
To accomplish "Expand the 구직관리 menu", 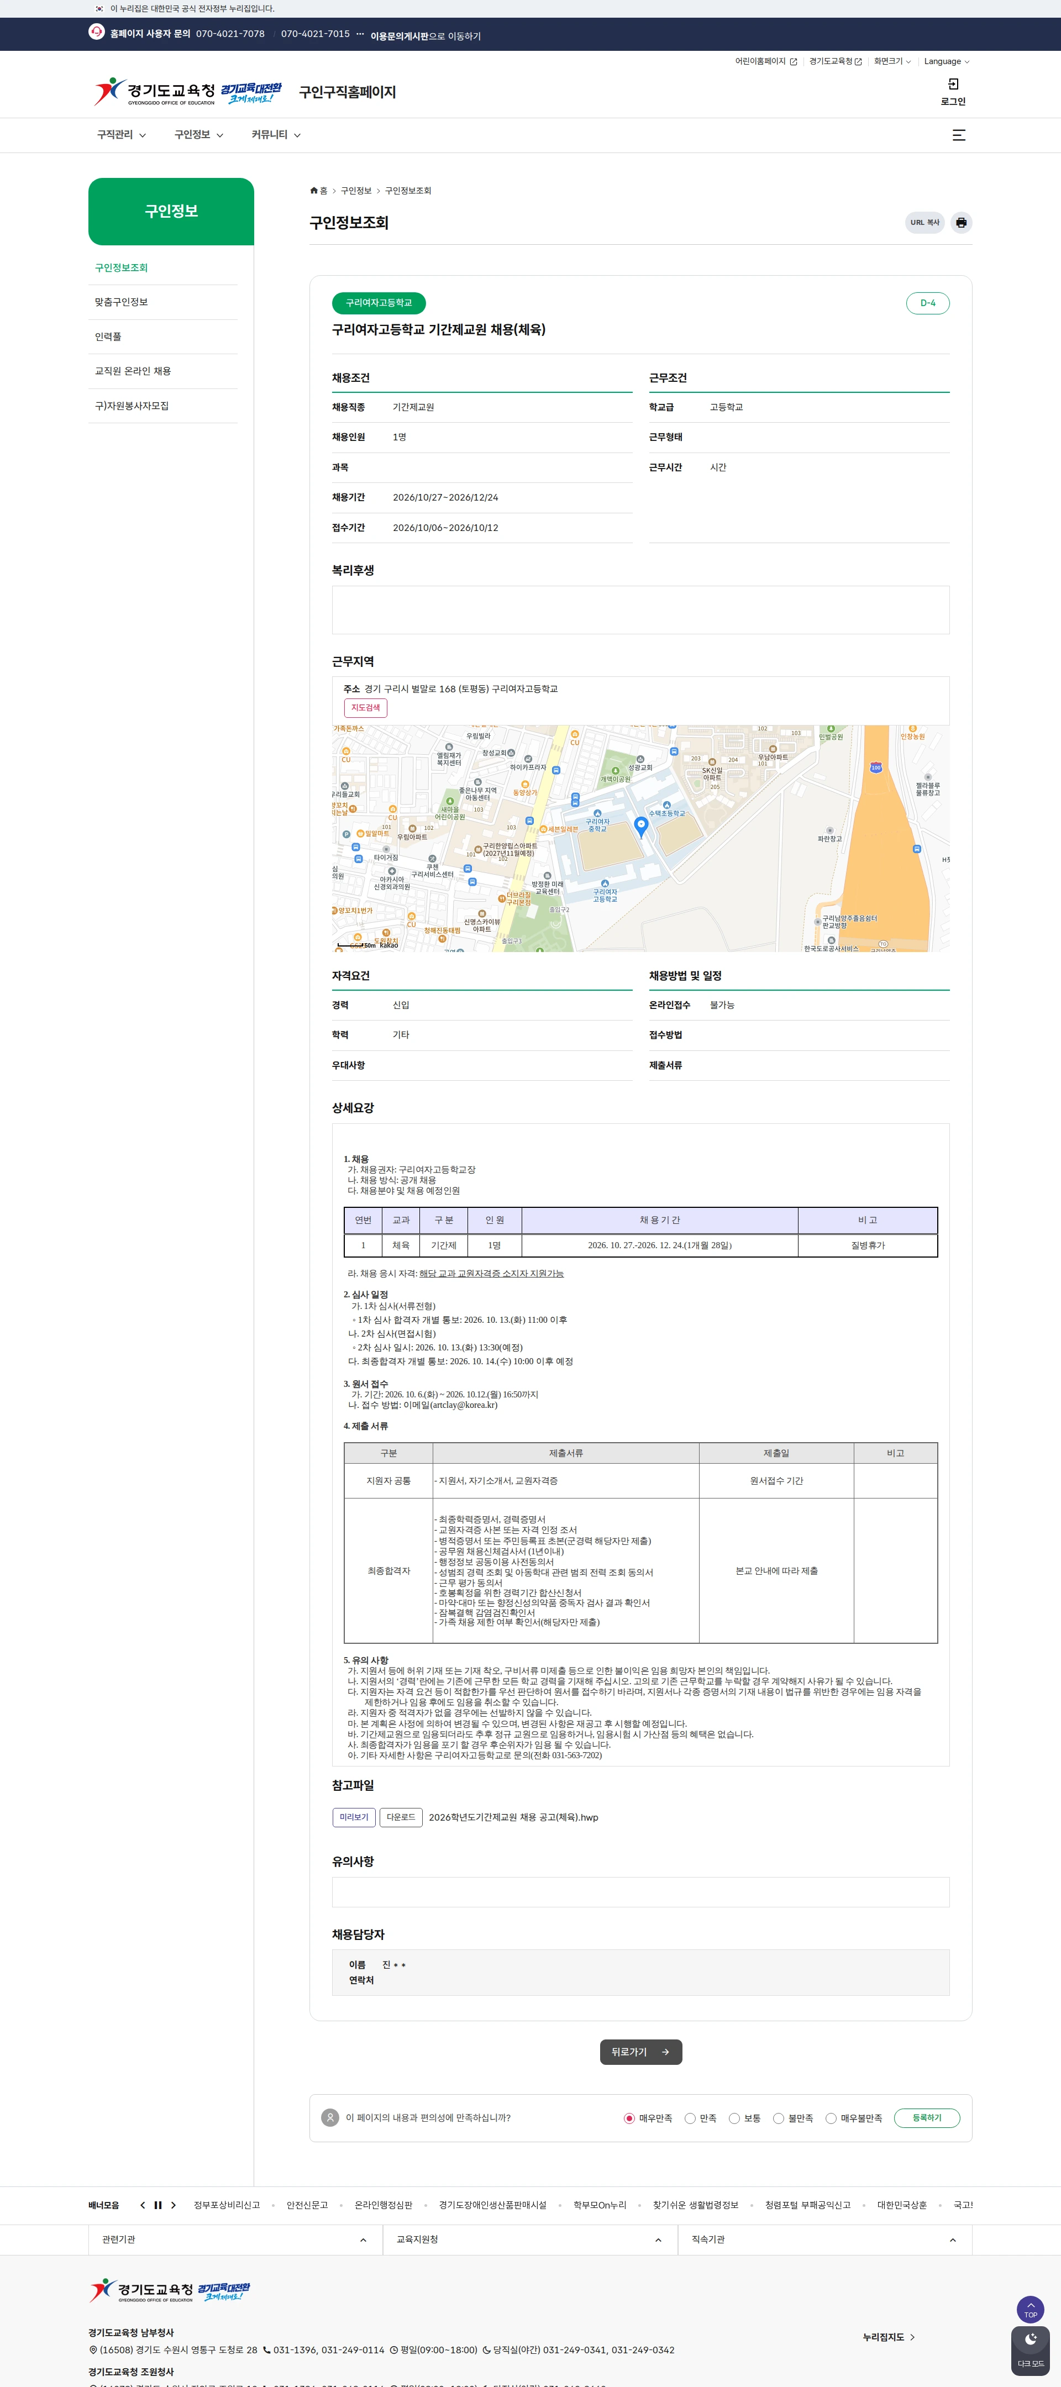I will (122, 135).
